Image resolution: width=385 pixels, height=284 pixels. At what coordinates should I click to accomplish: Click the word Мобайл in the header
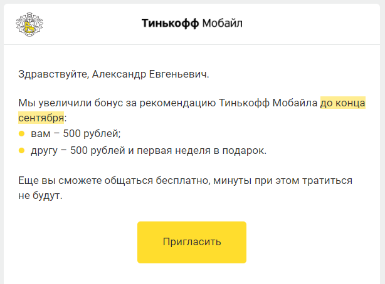(x=223, y=24)
